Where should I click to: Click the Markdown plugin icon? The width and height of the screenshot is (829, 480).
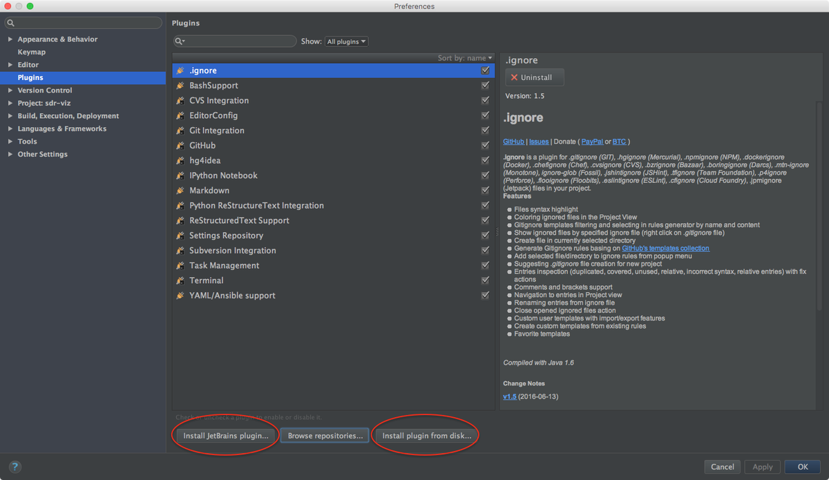pos(180,191)
